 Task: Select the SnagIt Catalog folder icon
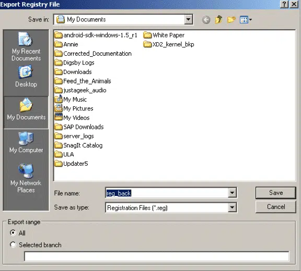point(59,145)
